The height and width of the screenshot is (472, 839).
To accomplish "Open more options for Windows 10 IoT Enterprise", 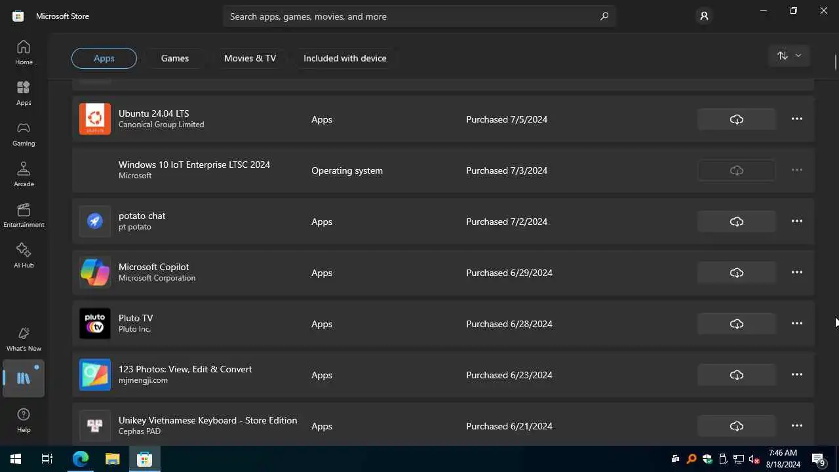I will 797,170.
